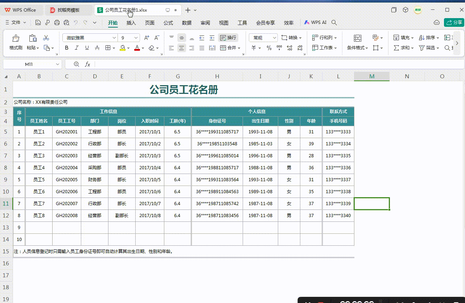Open the Review (审阅) tab

point(205,22)
